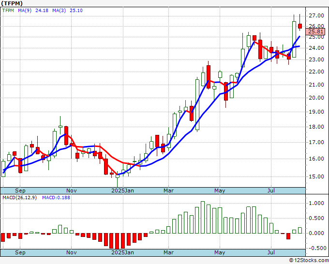Click the latest red candlestick near 26.00
The image size is (329, 264).
point(300,26)
